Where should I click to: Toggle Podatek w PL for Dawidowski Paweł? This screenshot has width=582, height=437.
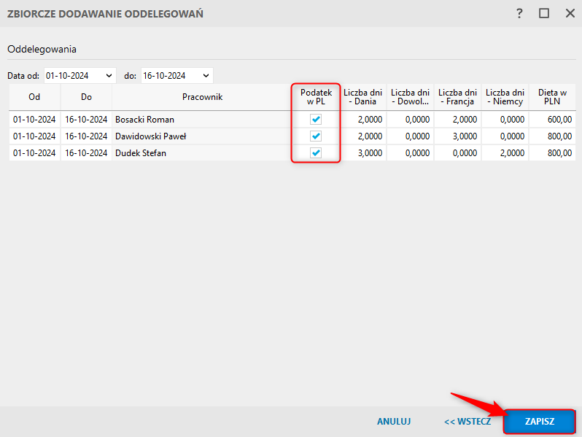click(x=316, y=136)
